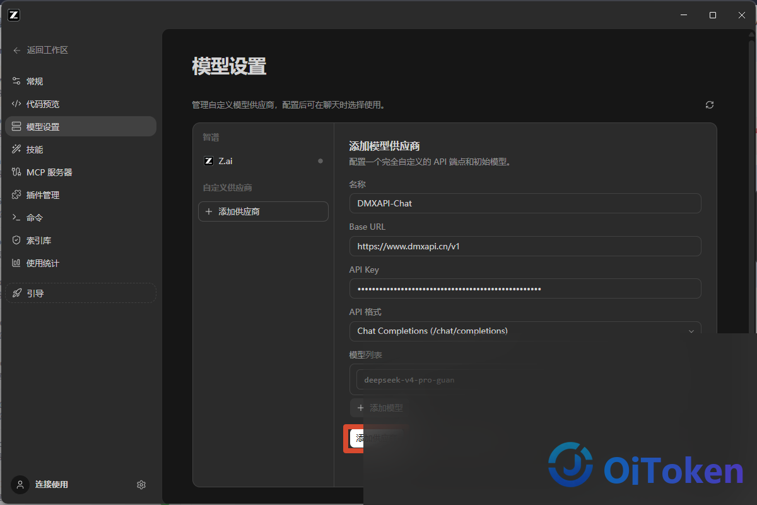Click the MCP 服务器 sidebar icon
This screenshot has height=505, width=757.
[x=17, y=172]
